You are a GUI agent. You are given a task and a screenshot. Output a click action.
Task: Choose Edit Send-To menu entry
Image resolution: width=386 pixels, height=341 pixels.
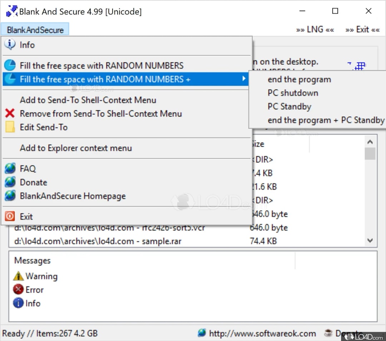tap(127, 127)
